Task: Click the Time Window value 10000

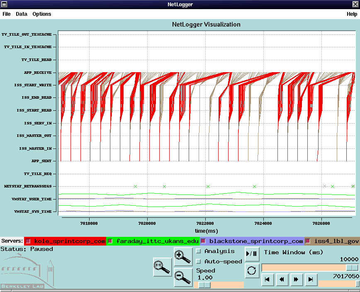Action: pos(349,259)
